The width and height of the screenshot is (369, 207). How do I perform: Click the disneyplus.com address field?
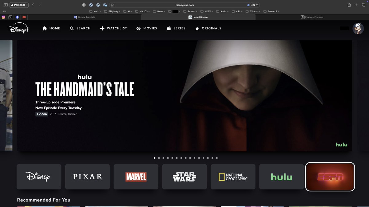coord(184,5)
